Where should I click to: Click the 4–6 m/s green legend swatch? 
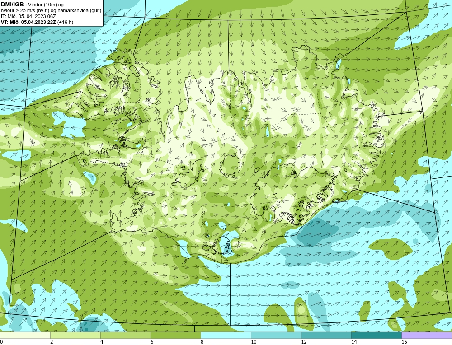[125, 335]
